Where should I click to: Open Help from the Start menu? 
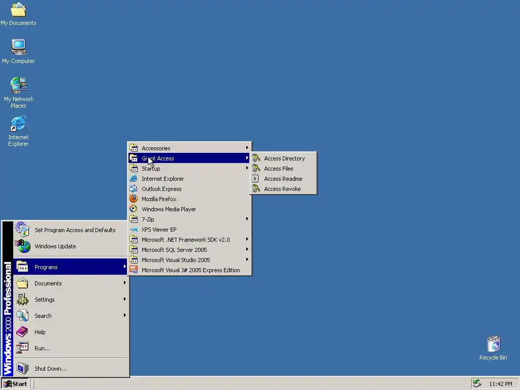tap(71, 332)
